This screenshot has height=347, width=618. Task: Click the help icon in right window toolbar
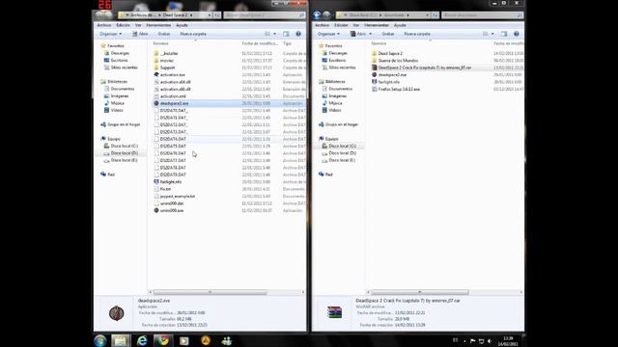tap(517, 34)
